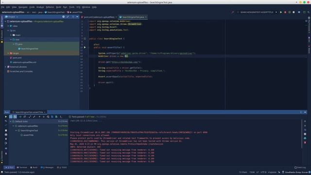Click the Next failed test down arrow
The width and height of the screenshot is (311, 175).
44,117
